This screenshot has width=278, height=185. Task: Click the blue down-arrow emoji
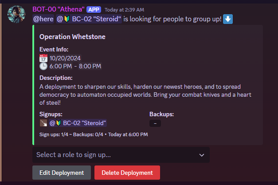[x=228, y=19]
